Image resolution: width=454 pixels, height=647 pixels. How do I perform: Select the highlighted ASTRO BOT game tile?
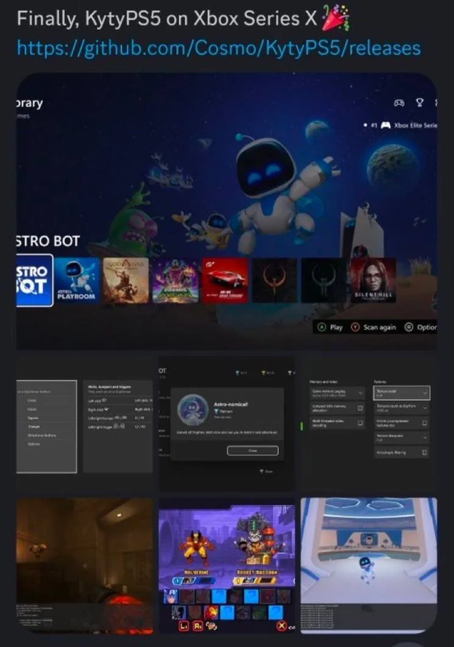[35, 281]
